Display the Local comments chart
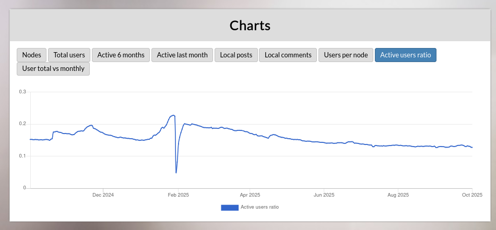This screenshot has height=230, width=496. 288,55
